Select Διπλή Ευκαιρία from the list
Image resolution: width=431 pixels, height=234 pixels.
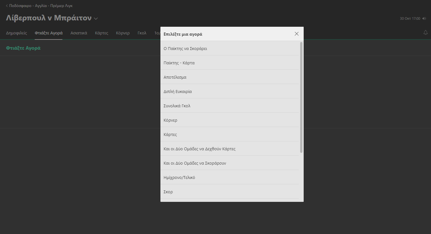coord(230,91)
